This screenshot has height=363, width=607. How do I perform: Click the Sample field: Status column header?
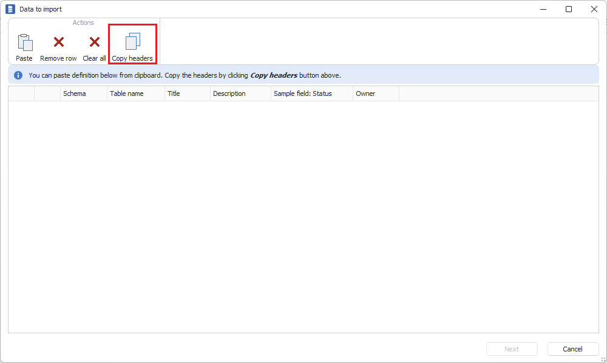click(x=312, y=93)
